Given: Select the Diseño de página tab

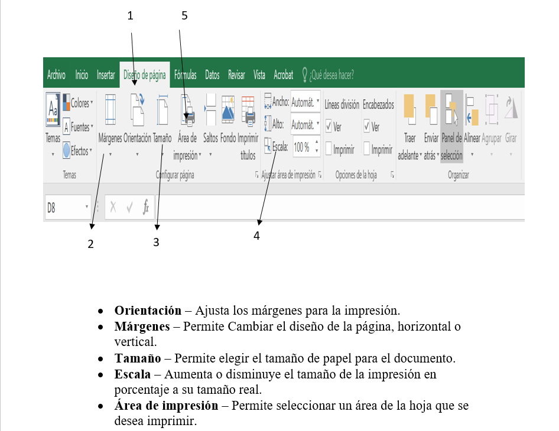Looking at the screenshot, I should pyautogui.click(x=145, y=75).
